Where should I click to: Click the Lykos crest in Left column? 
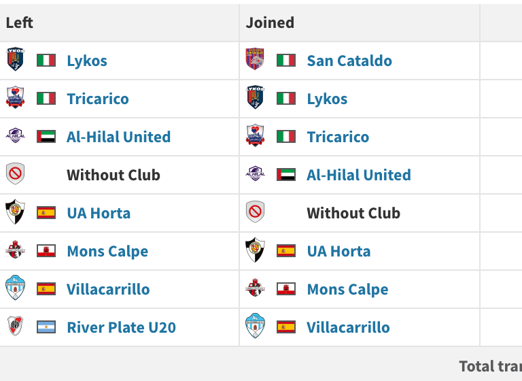point(15,60)
